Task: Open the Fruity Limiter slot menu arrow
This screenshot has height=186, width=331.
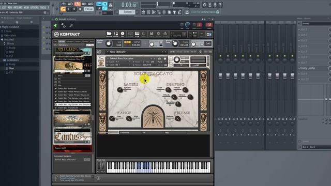Action: point(299,68)
